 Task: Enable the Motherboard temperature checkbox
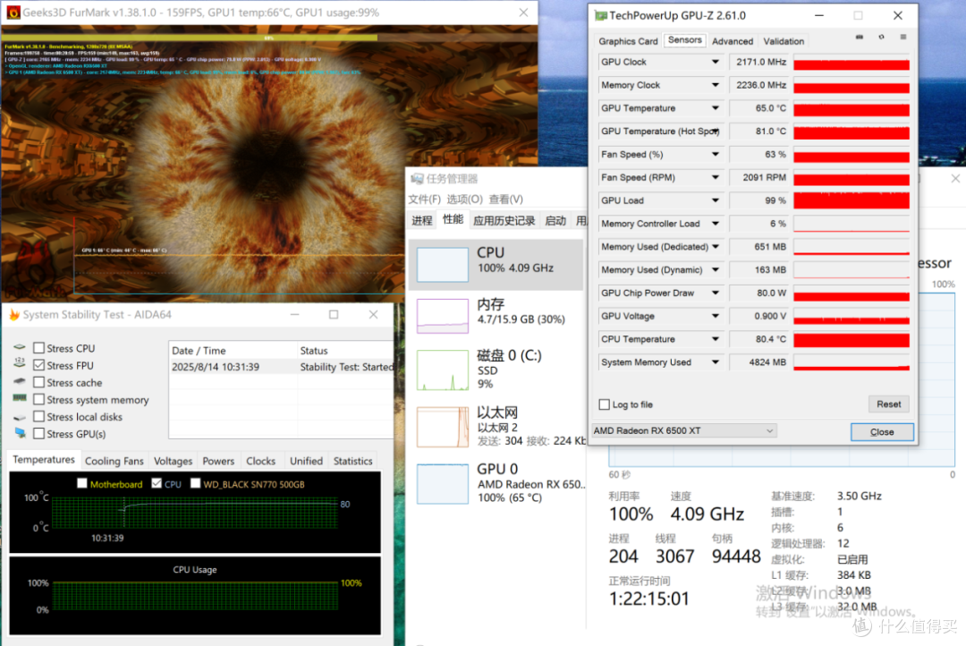[82, 483]
